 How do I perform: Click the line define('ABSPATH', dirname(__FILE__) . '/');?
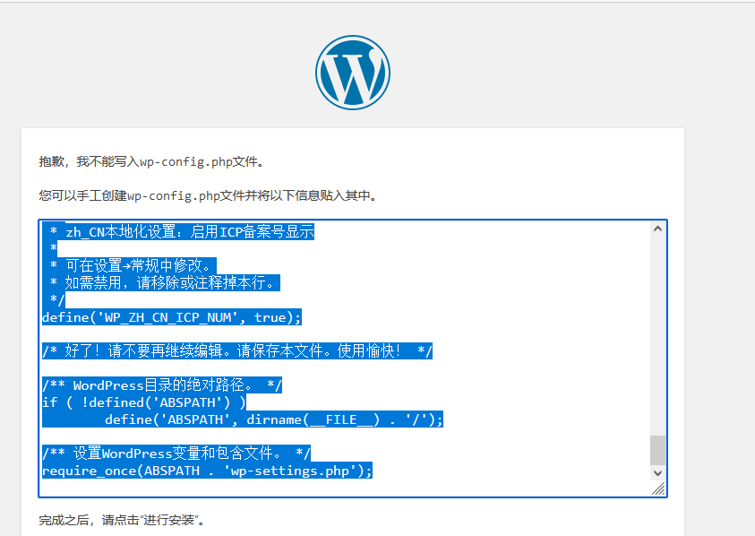(273, 419)
